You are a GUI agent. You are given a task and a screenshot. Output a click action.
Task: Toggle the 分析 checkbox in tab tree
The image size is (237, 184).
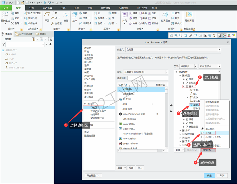pos(183,130)
